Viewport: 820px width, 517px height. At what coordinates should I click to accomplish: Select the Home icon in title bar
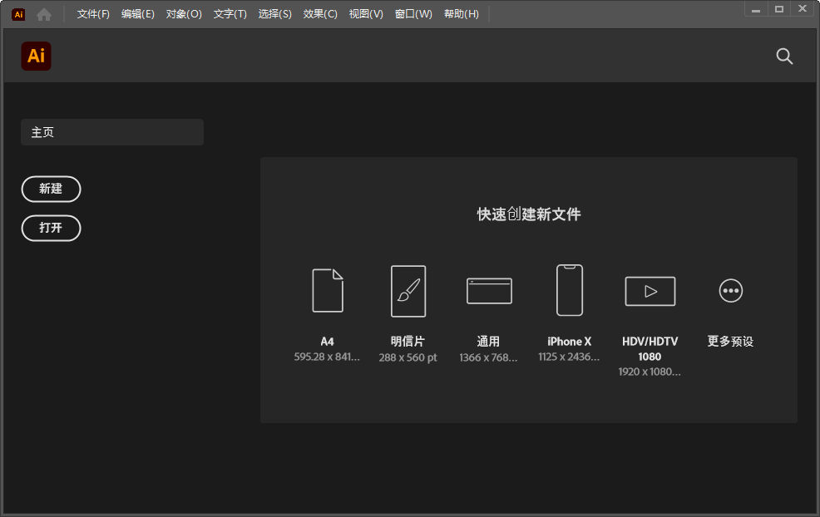[43, 13]
